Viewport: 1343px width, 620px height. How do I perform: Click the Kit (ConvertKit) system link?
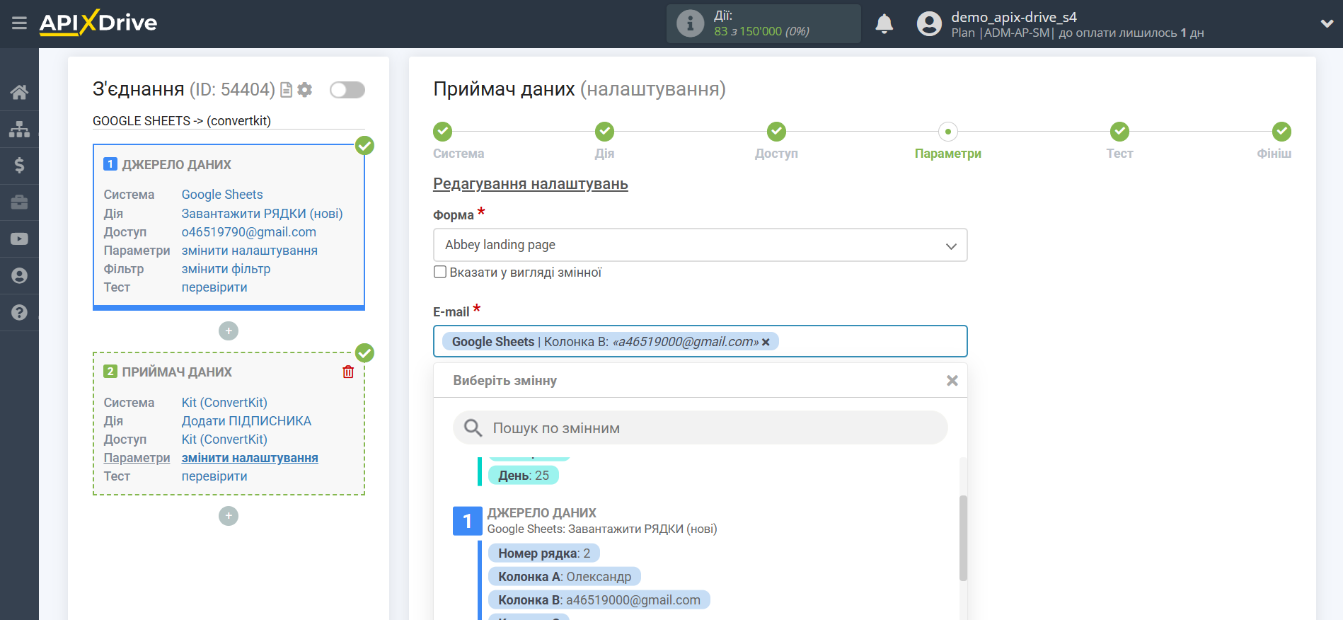224,403
